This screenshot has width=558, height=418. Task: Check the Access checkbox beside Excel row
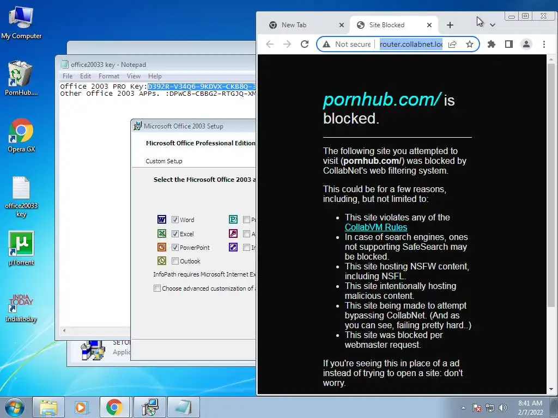pos(246,233)
